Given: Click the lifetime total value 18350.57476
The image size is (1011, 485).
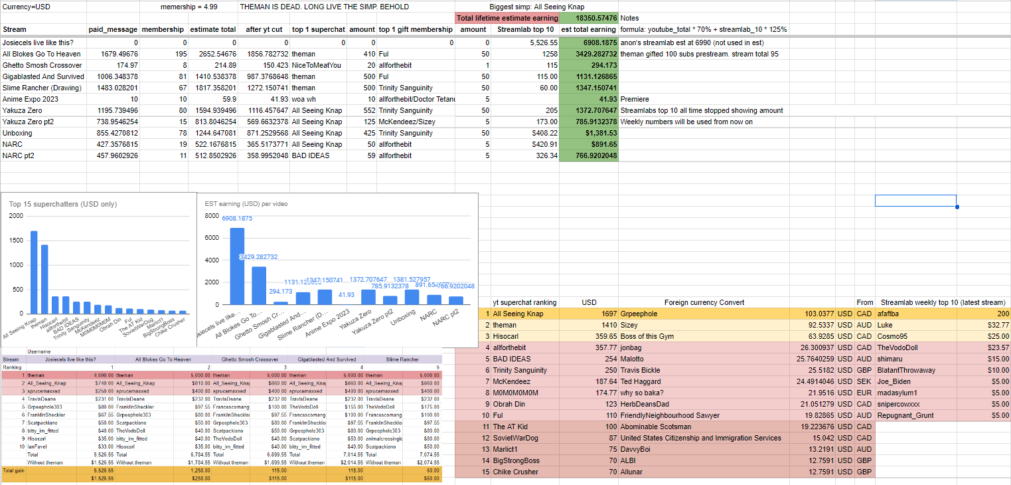Looking at the screenshot, I should (589, 18).
